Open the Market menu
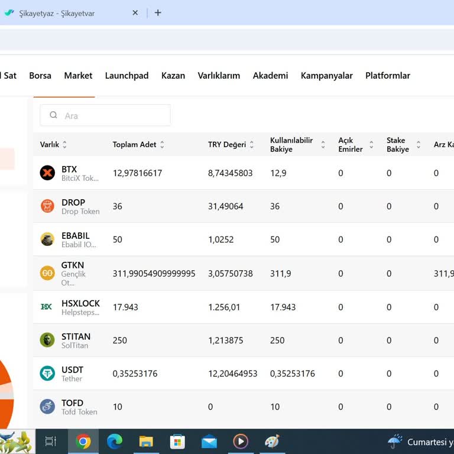This screenshot has height=454, width=454. tap(78, 76)
